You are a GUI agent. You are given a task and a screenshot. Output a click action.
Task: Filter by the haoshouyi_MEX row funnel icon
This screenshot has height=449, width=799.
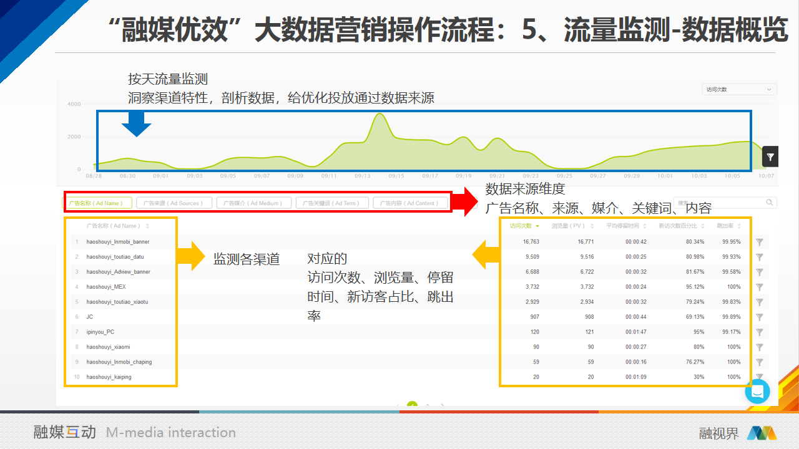(760, 287)
